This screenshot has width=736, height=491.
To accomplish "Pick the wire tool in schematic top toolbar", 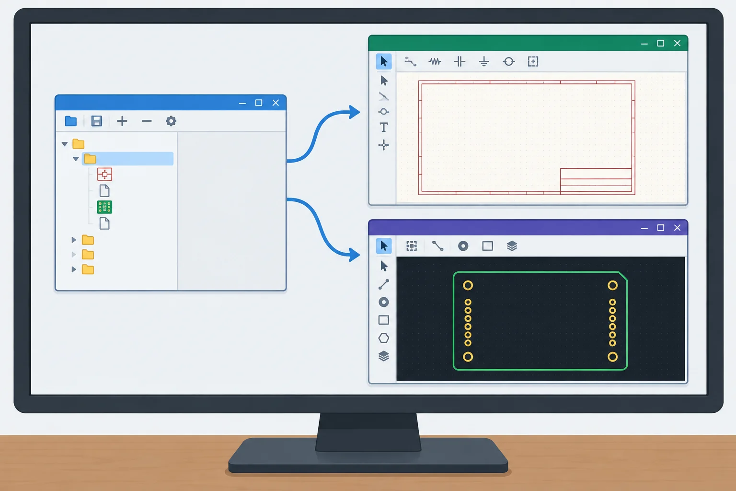I will click(411, 61).
